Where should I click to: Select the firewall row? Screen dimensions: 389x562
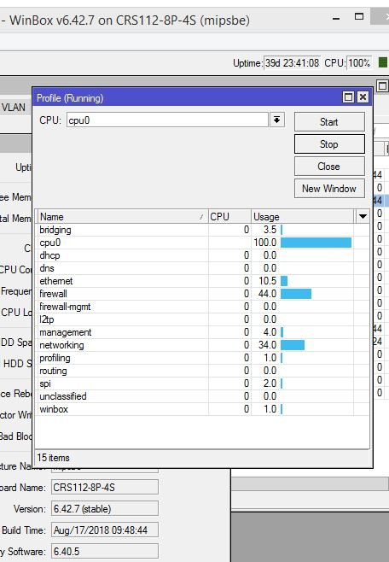pyautogui.click(x=203, y=294)
